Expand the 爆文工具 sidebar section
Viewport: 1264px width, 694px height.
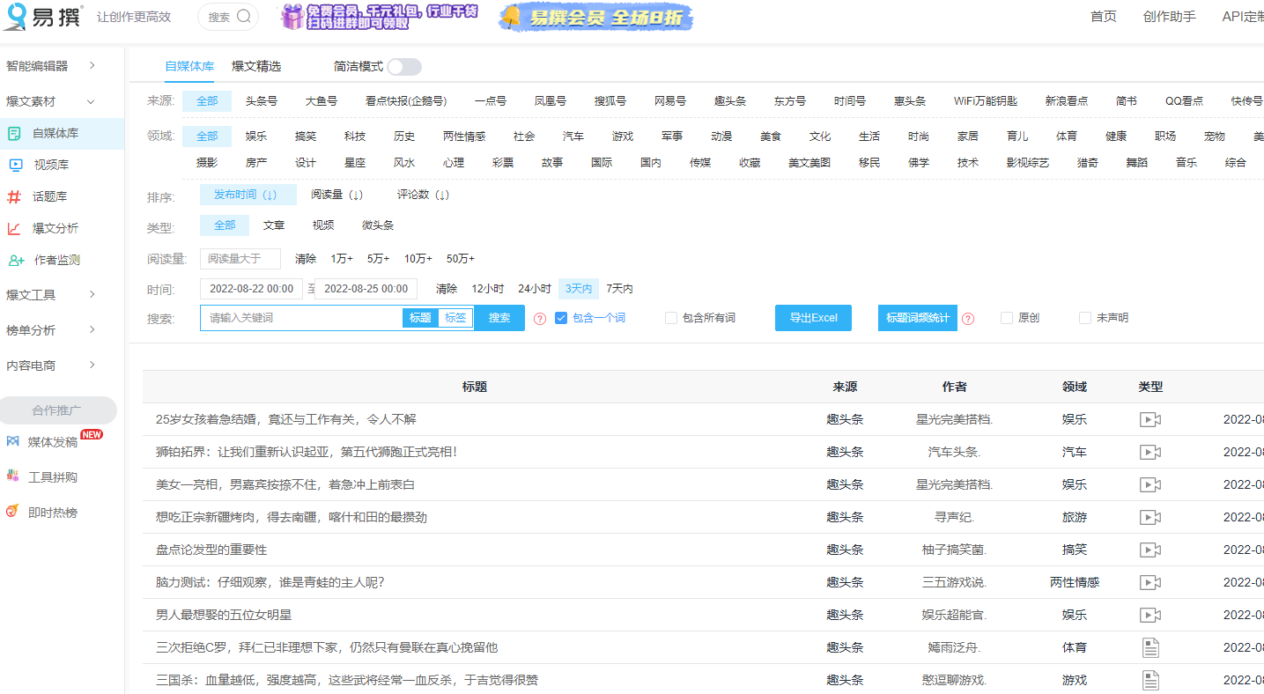(52, 295)
